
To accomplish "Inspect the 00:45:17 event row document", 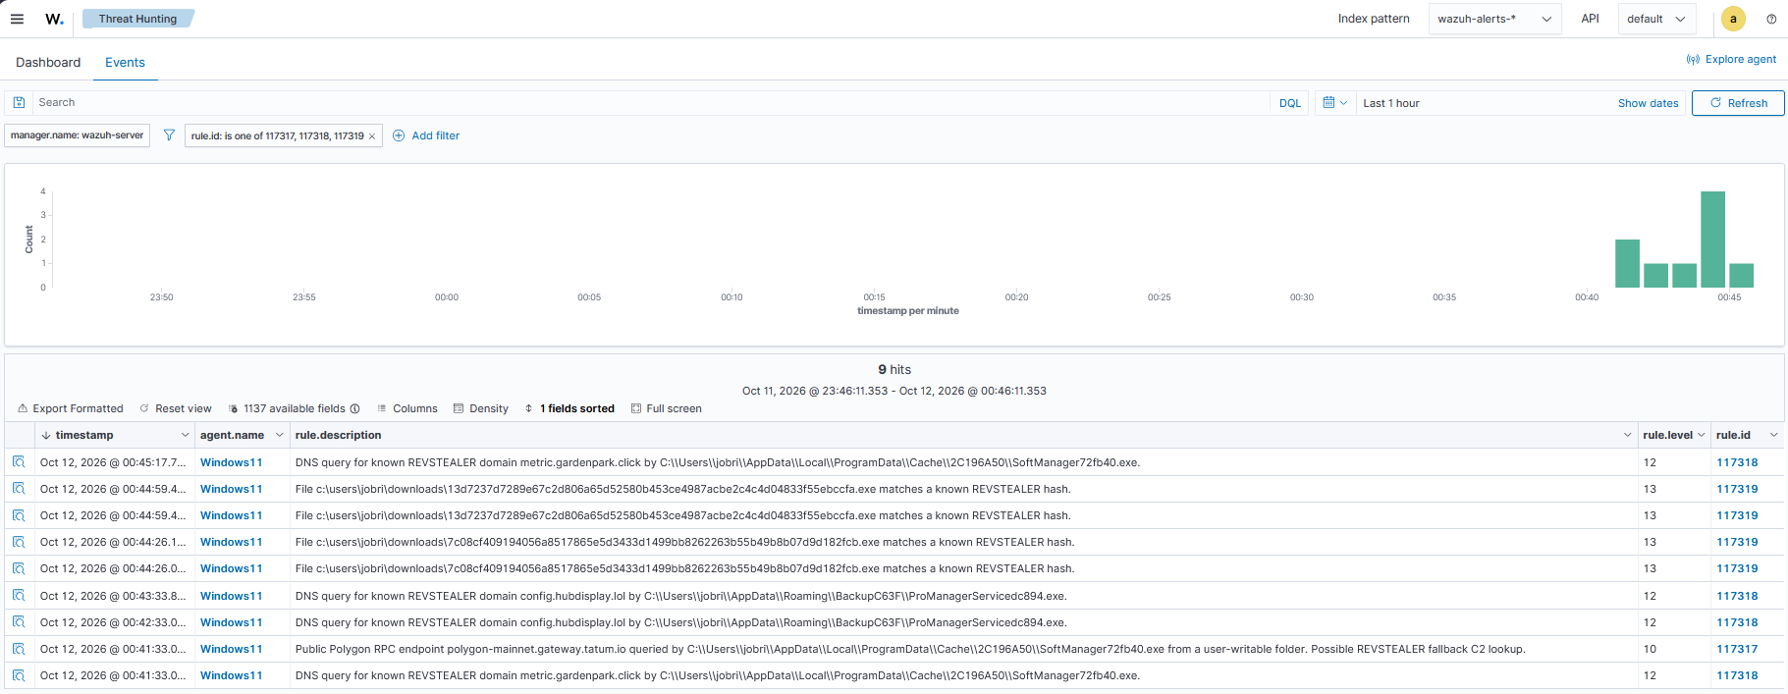I will pyautogui.click(x=19, y=462).
